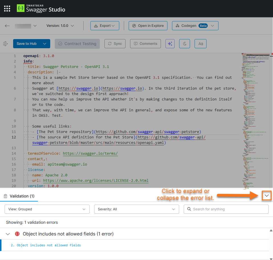Switch to the Validation tab

click(x=19, y=196)
